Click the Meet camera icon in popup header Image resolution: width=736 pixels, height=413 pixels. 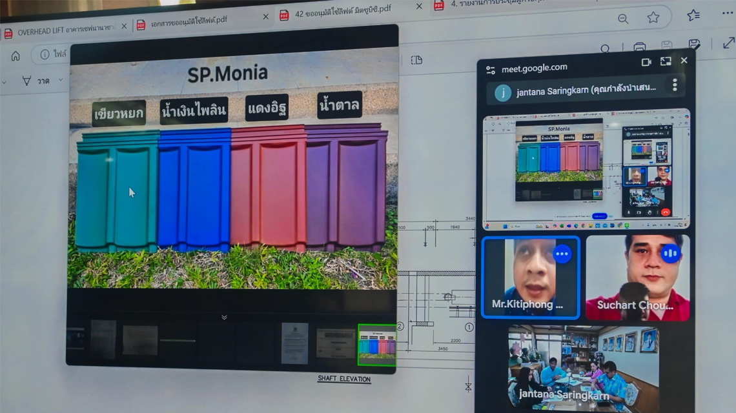click(646, 62)
